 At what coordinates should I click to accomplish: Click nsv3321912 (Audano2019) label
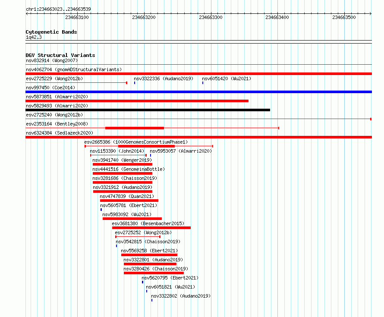coord(123,187)
